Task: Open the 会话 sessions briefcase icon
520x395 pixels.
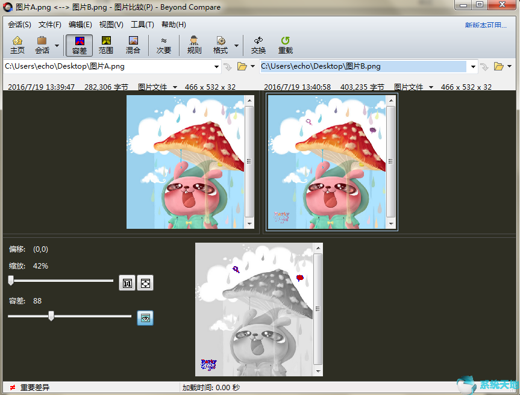Action: pos(42,45)
